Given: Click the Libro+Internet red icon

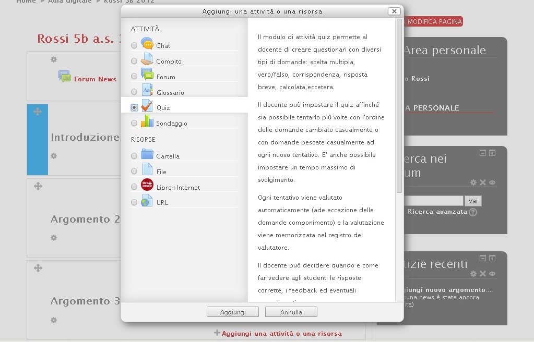Looking at the screenshot, I should click(147, 186).
